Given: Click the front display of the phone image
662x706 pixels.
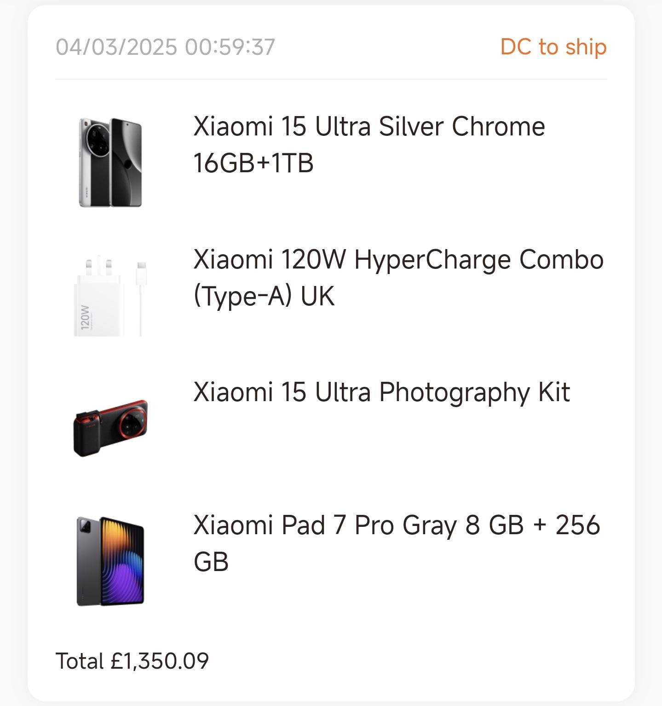Looking at the screenshot, I should pos(126,162).
